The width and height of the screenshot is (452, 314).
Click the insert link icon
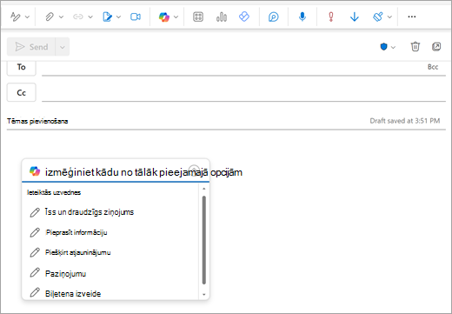[x=78, y=17]
